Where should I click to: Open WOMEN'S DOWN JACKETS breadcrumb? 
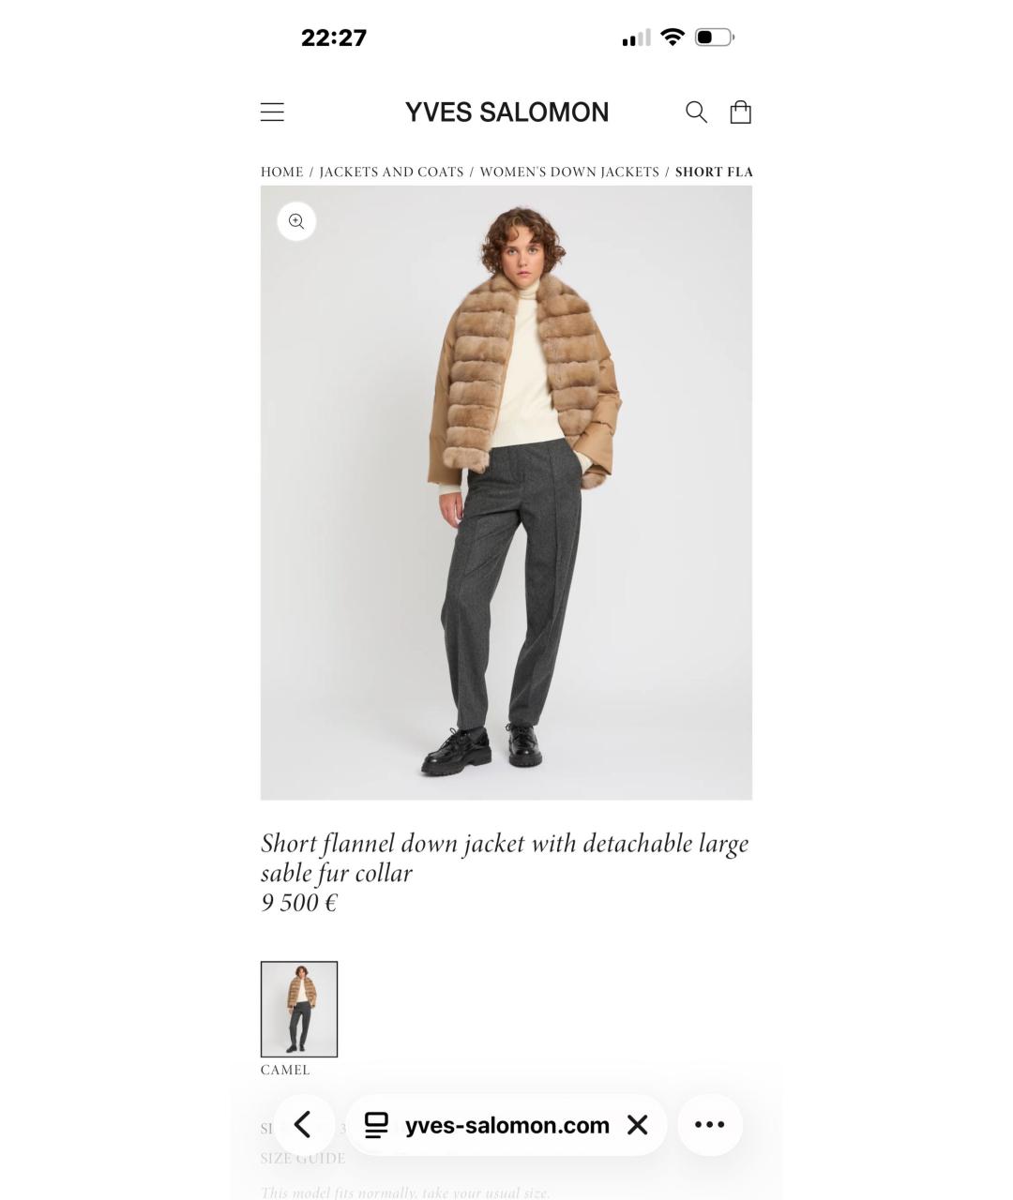pyautogui.click(x=569, y=172)
